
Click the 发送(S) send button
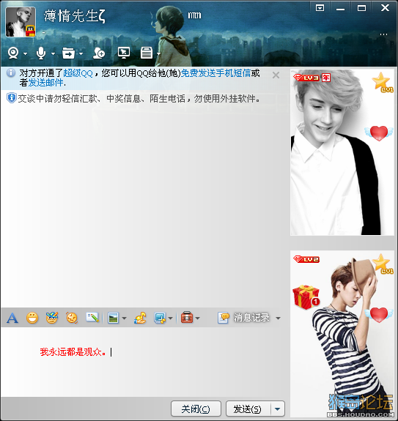(x=248, y=409)
